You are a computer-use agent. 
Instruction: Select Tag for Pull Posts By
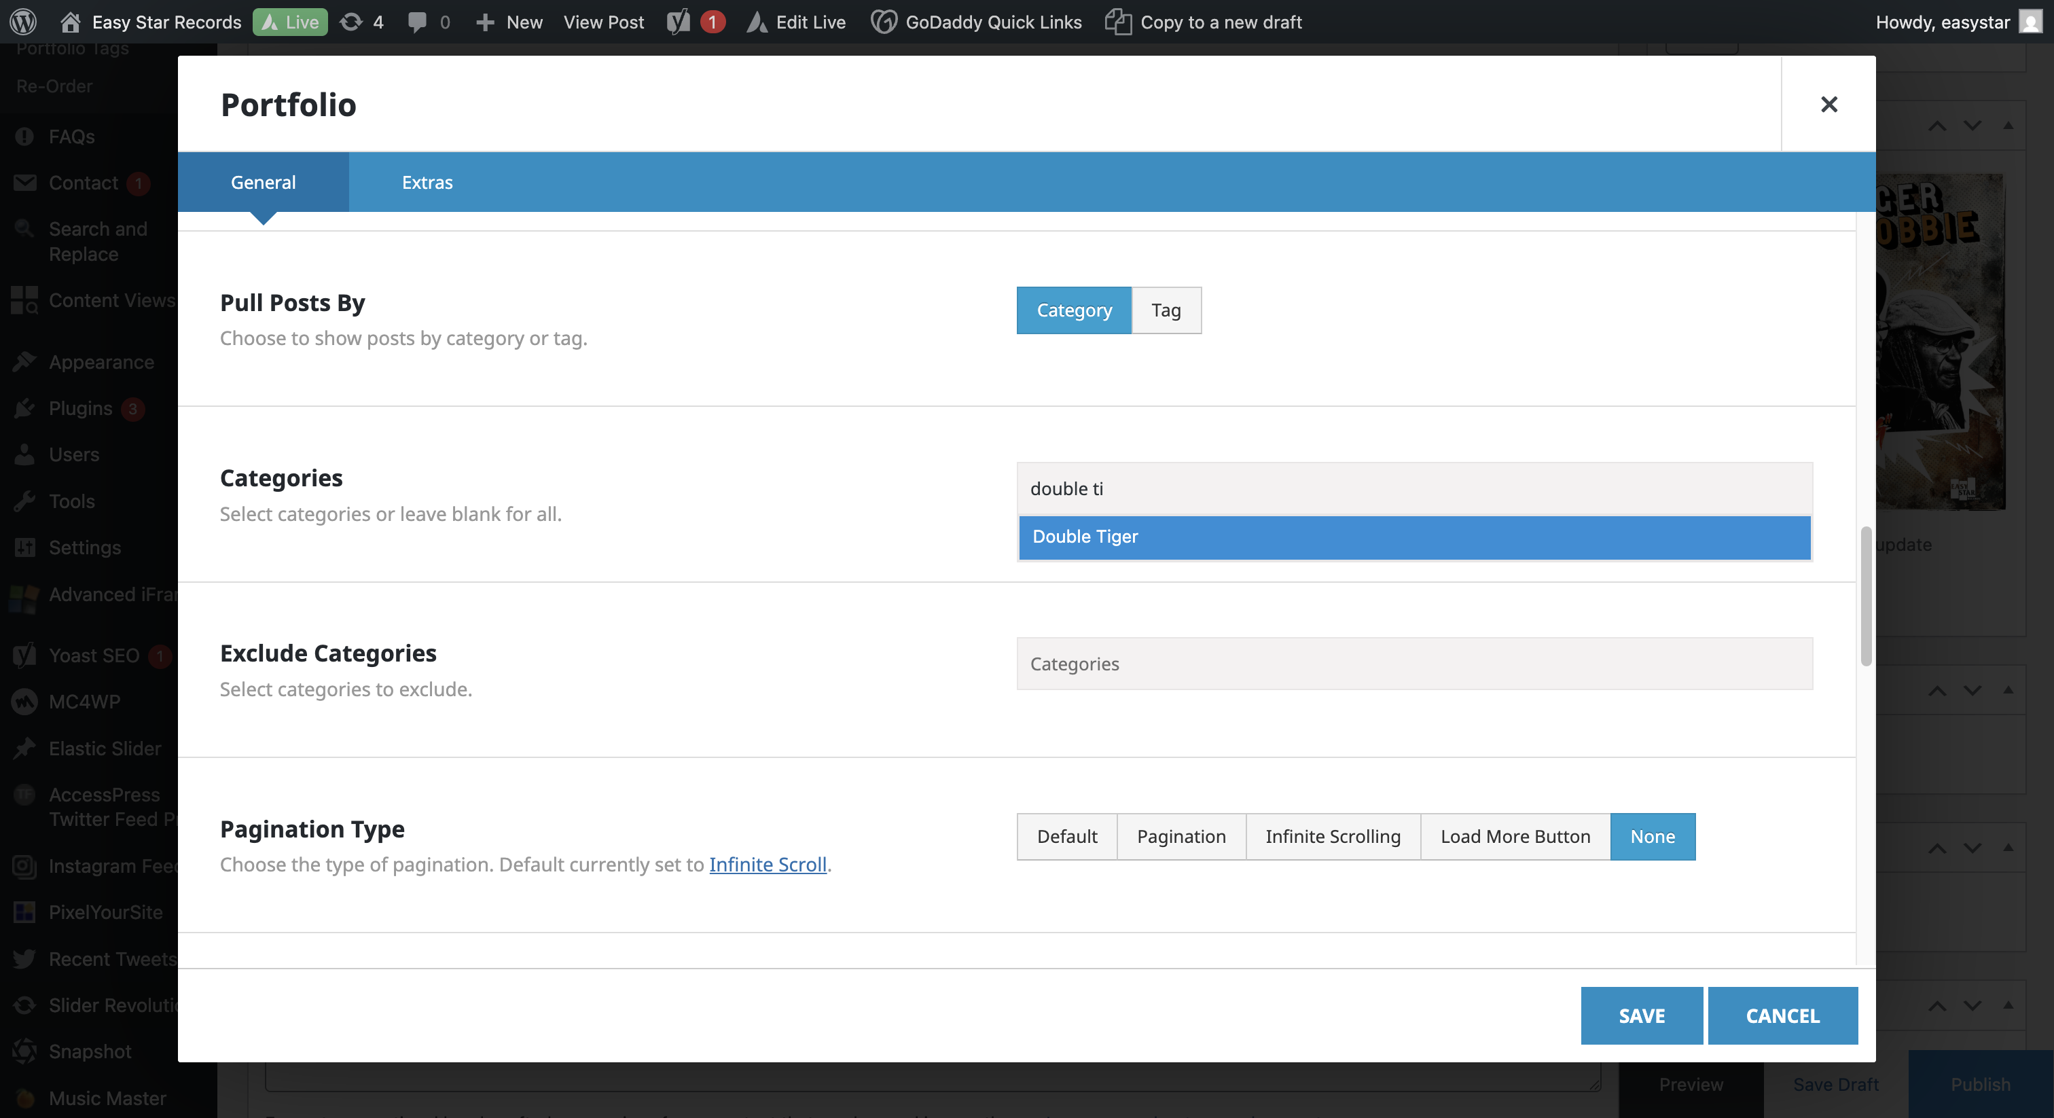click(x=1165, y=310)
